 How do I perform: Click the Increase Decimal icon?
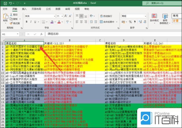[x=140, y=22]
